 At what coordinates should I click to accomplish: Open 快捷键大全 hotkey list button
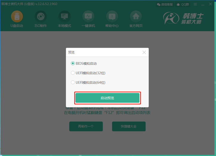[x=129, y=126]
